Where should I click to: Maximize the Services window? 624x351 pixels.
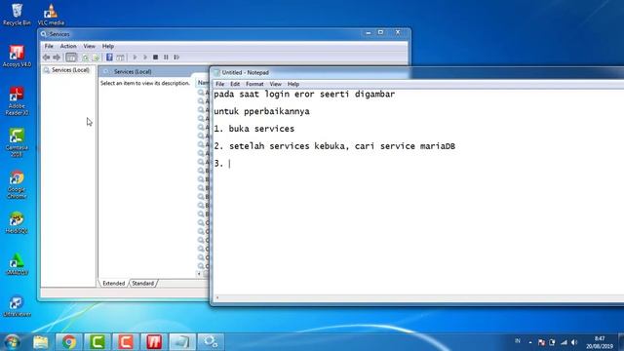(381, 32)
